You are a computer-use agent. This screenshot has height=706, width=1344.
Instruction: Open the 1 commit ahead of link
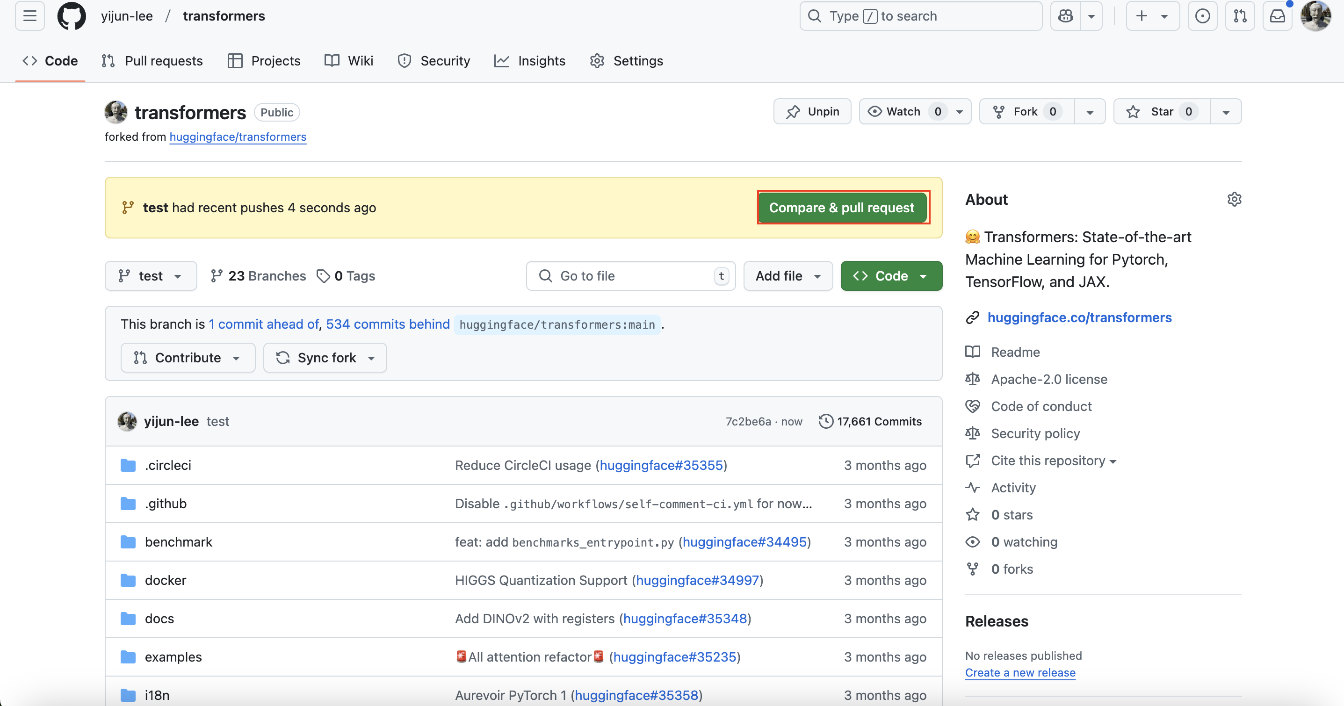pos(263,324)
